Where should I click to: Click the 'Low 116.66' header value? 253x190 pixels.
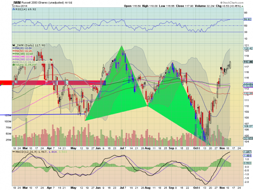(x=167, y=6)
